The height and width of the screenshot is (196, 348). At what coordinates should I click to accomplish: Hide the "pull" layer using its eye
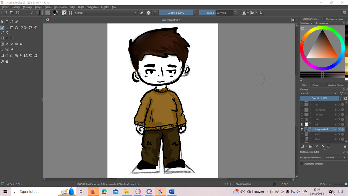[302, 125]
